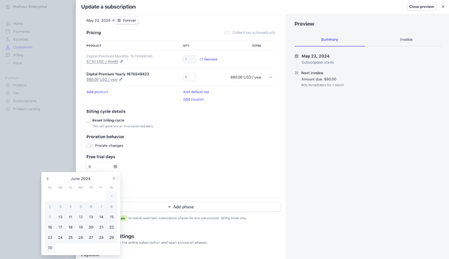449x259 pixels.
Task: Open the Forever end date picker
Action: 127,20
